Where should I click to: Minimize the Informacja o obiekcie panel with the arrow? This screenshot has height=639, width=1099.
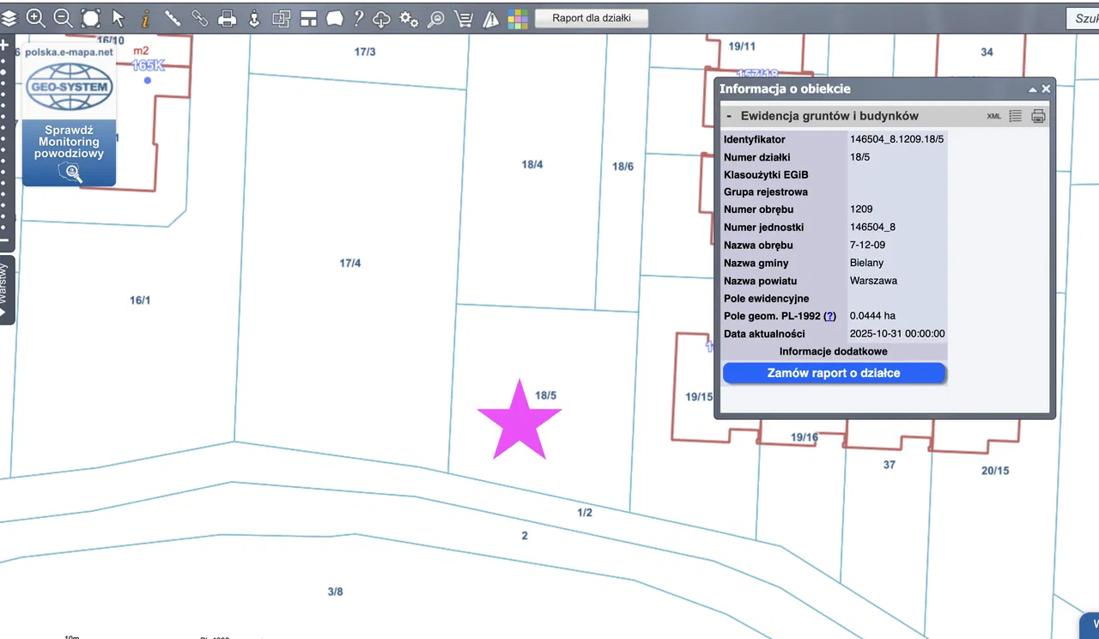(x=1033, y=89)
